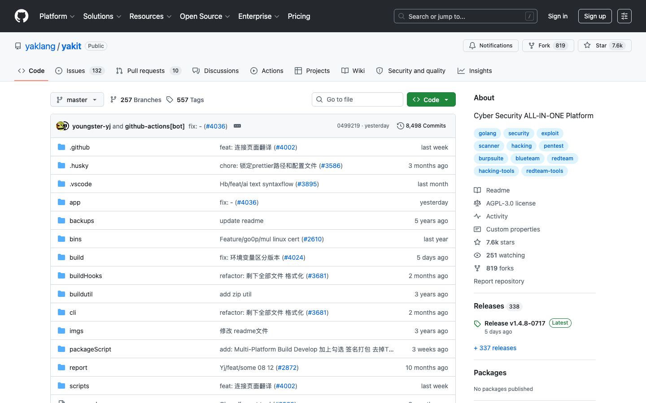This screenshot has width=646, height=403.
Task: Focus the Search or jump to field
Action: point(466,17)
